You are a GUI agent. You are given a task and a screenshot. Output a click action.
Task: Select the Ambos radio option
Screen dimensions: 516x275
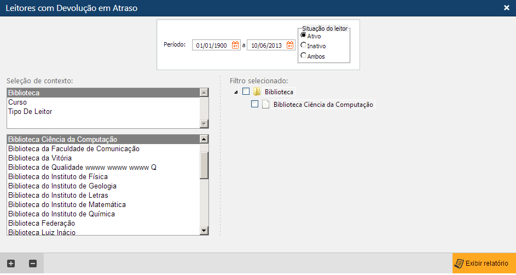click(x=304, y=56)
